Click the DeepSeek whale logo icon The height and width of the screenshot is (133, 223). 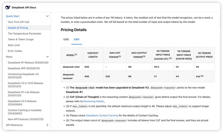(8, 7)
